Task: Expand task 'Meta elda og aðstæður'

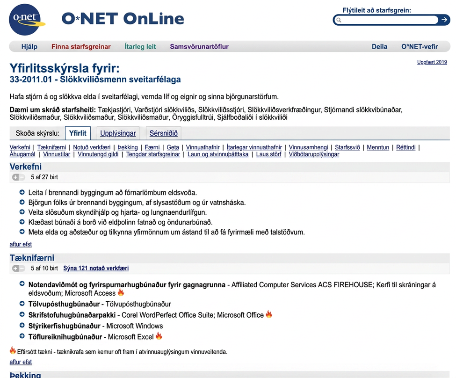Action: [22, 232]
